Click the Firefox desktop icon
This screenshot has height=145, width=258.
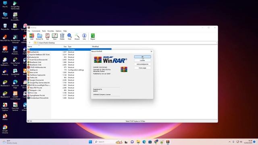coord(5,117)
